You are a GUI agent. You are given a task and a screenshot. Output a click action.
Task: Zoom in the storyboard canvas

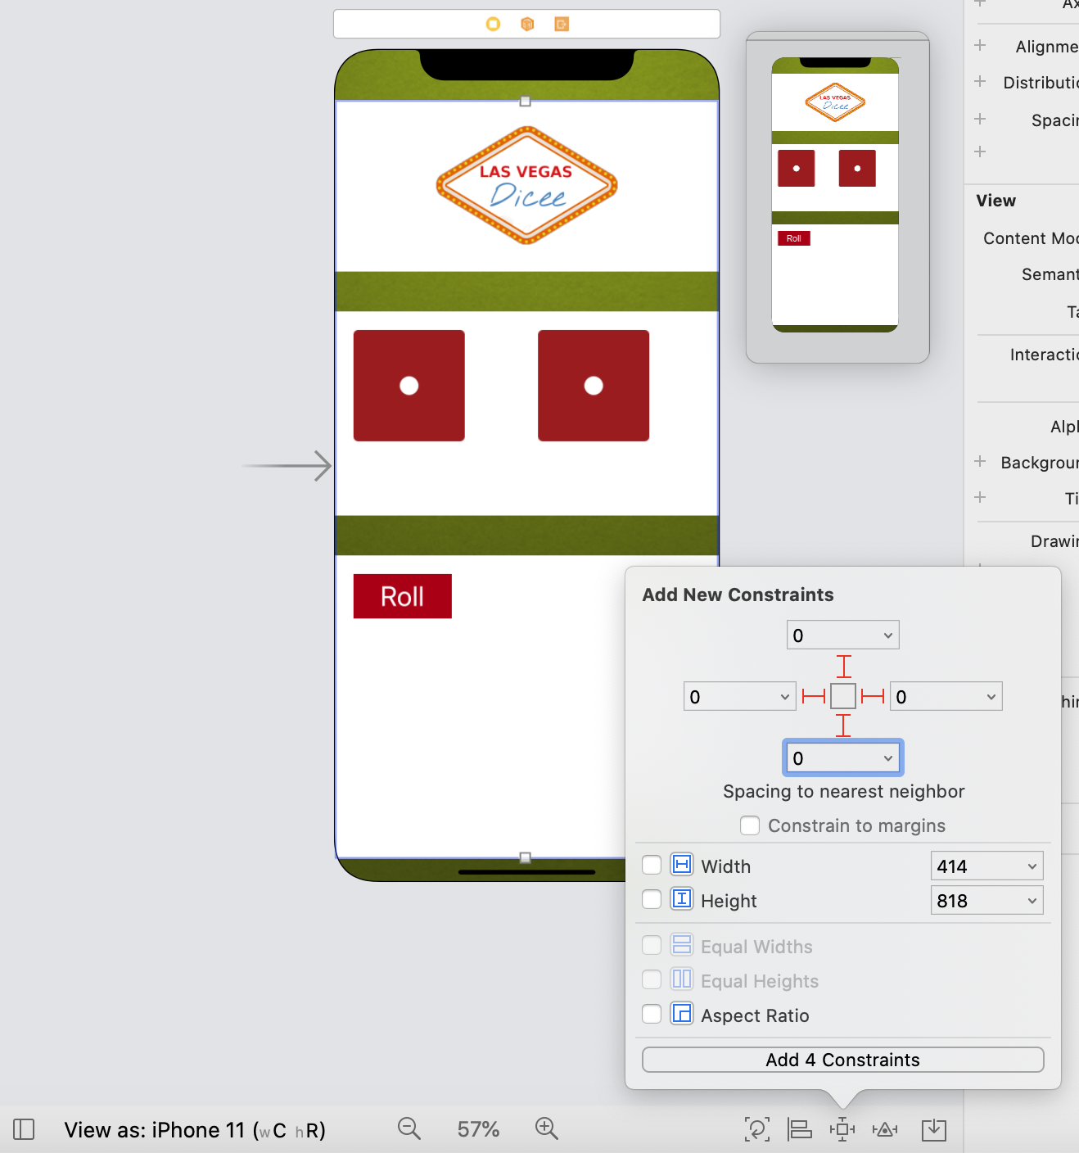point(546,1129)
